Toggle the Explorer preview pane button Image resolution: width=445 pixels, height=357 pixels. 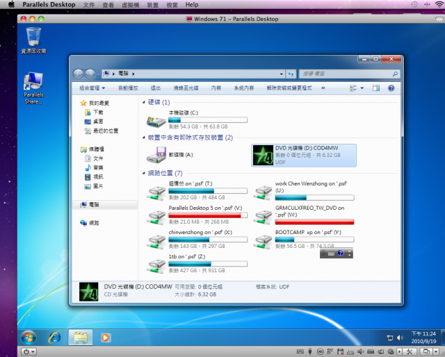point(376,88)
